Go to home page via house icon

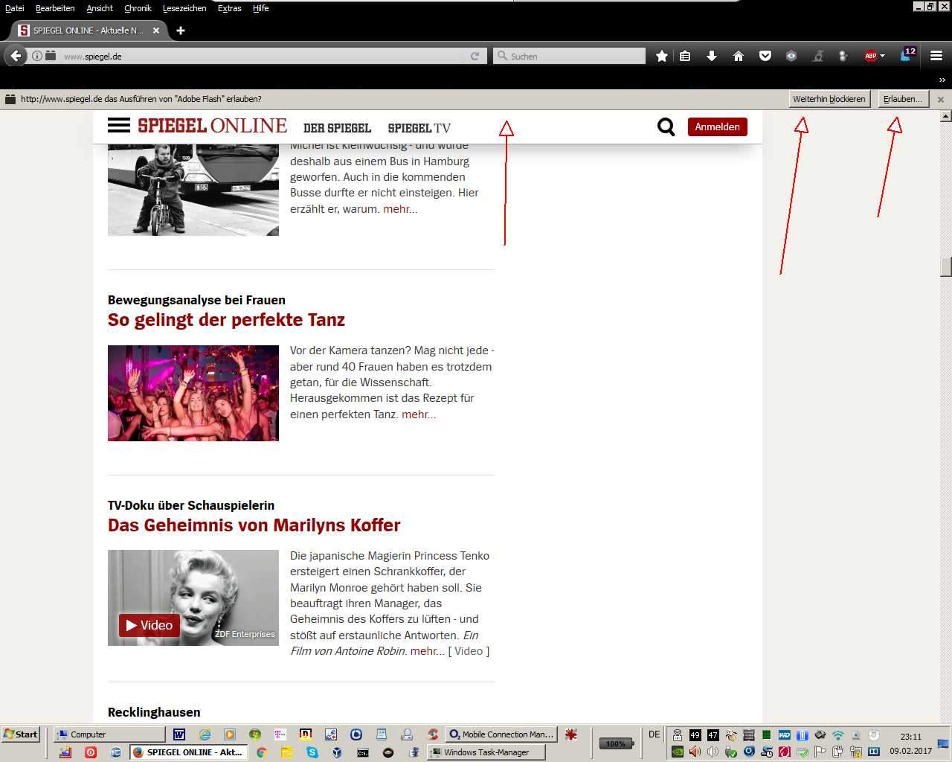click(739, 56)
